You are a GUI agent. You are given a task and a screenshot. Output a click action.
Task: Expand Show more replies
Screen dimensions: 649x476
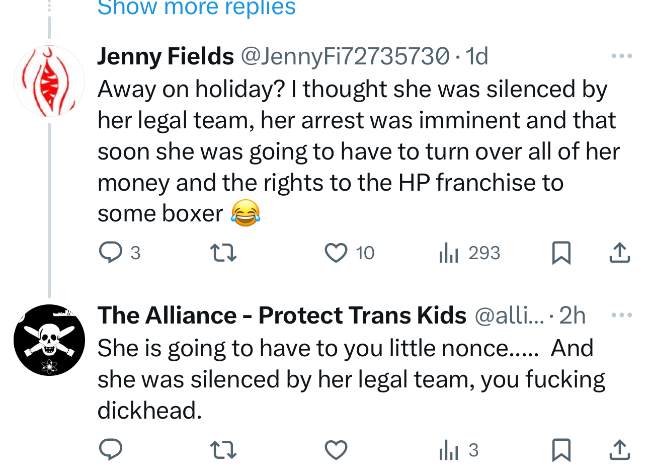[x=196, y=8]
